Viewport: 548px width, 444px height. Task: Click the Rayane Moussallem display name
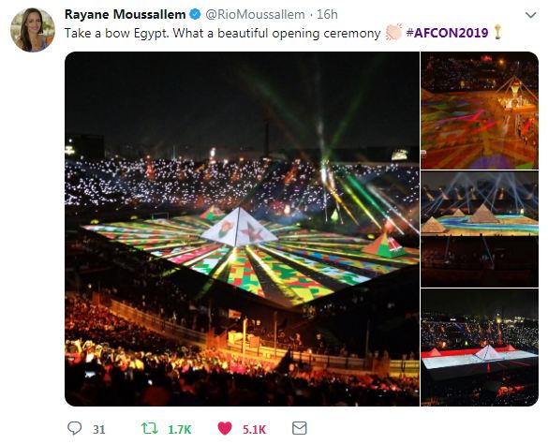(x=126, y=14)
